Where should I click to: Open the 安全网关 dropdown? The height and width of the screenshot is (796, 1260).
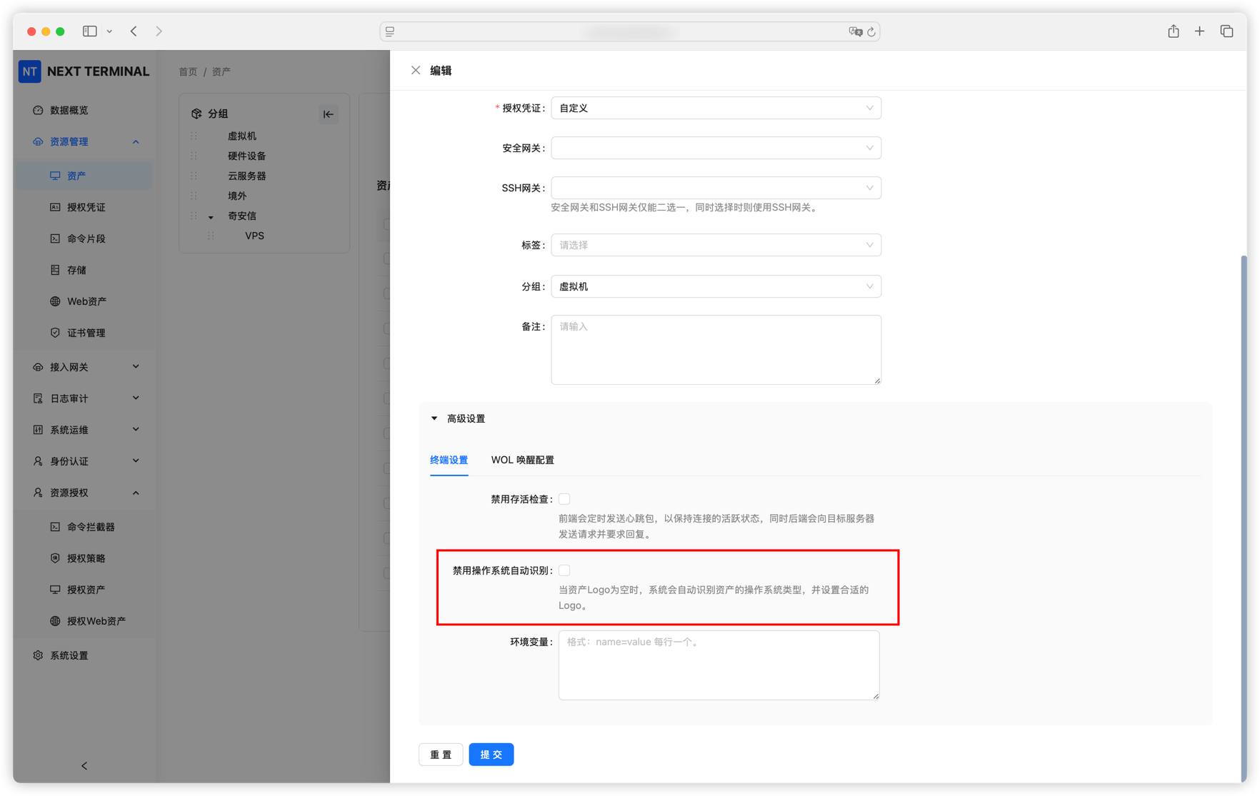[x=716, y=148]
